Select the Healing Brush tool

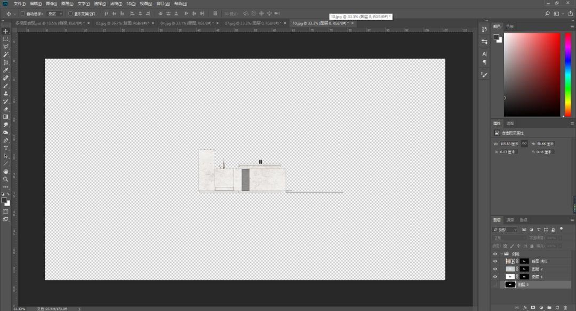click(x=5, y=78)
